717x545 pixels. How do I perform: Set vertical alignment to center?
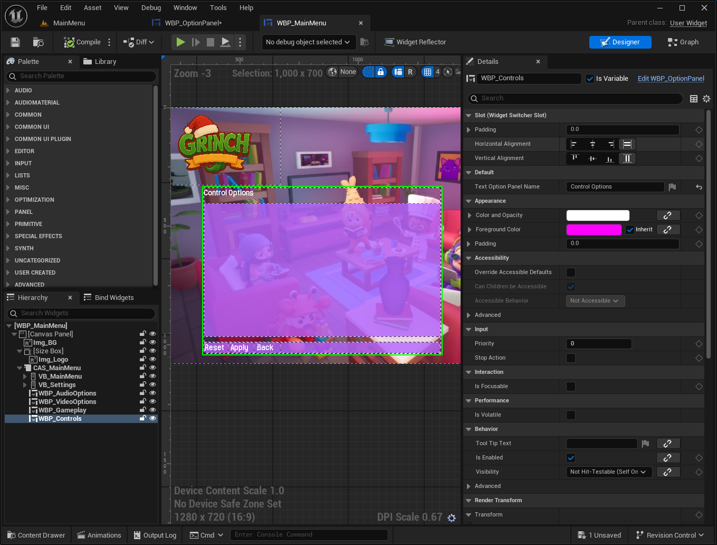tap(592, 158)
